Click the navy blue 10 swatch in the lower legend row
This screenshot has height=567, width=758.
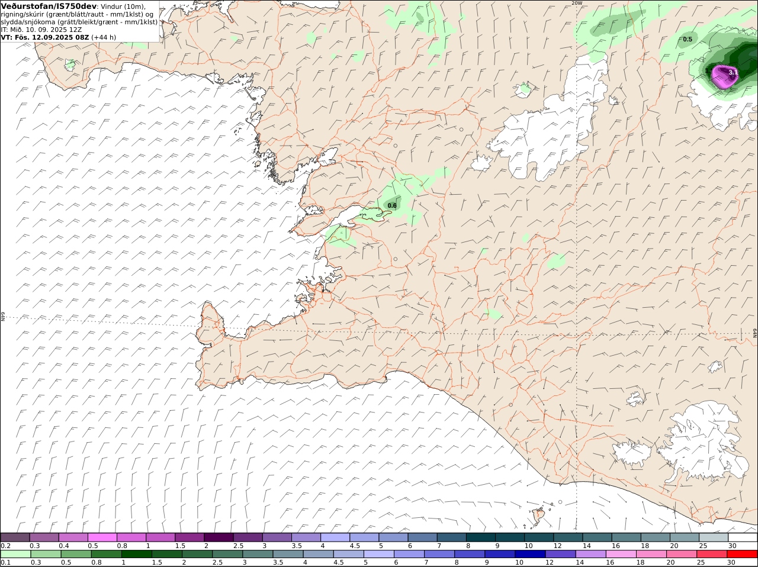tap(529, 554)
